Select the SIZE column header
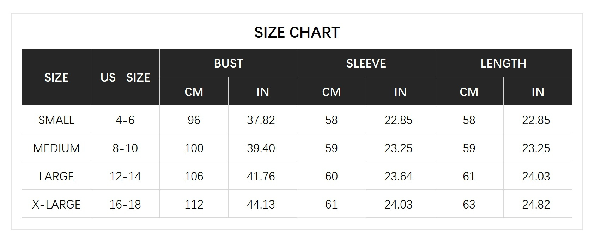This screenshot has width=601, height=250. tap(56, 77)
